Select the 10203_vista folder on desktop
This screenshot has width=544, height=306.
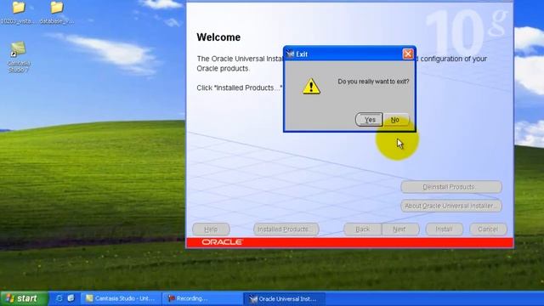tap(18, 13)
